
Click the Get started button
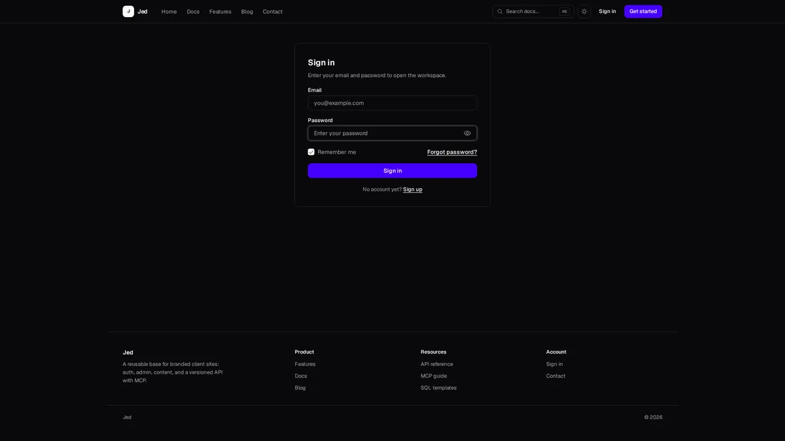coord(643,11)
